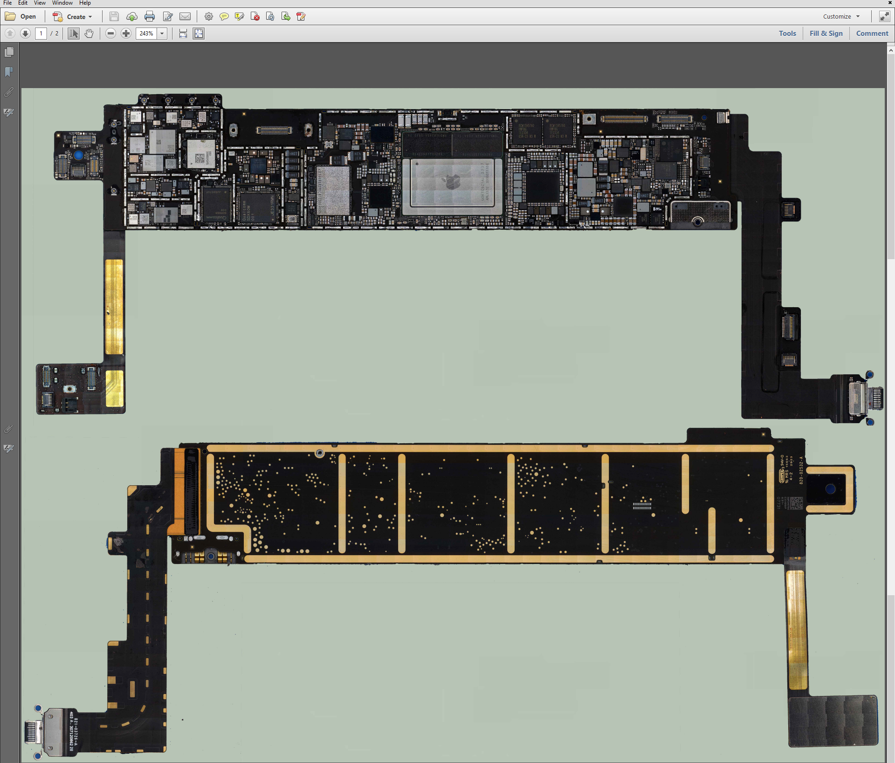The width and height of the screenshot is (895, 763).
Task: Click the delete page icon
Action: [x=255, y=17]
